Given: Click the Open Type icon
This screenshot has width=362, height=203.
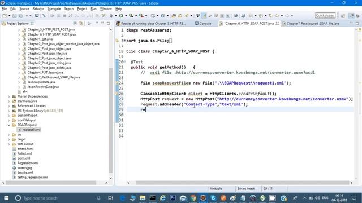Looking at the screenshot, I should tap(174, 16).
